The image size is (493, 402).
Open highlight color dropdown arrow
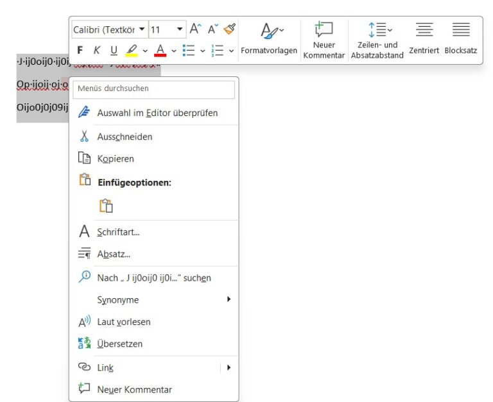coord(145,51)
